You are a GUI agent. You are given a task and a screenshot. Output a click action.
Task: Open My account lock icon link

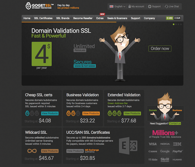point(130,6)
